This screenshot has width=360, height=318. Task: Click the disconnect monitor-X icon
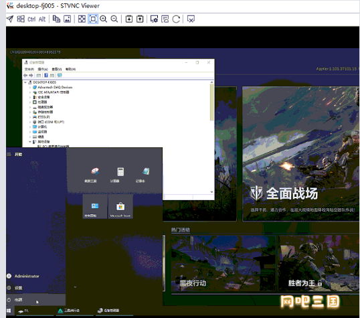(x=191, y=19)
